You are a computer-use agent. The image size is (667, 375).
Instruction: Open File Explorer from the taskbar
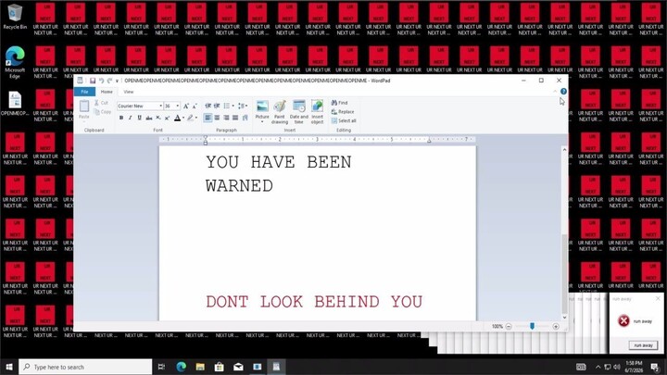(x=200, y=367)
